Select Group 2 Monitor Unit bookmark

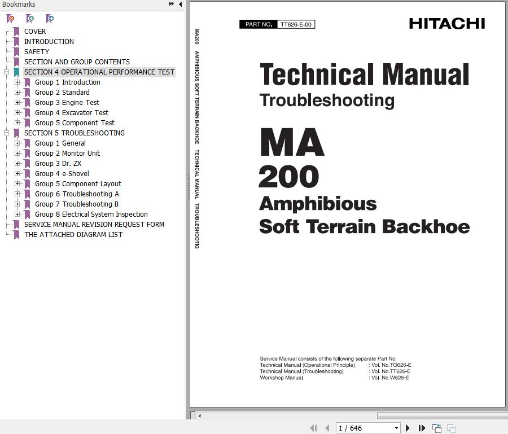click(x=67, y=153)
